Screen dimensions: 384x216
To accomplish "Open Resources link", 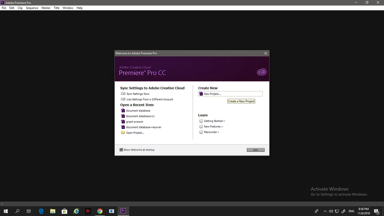I will point(211,132).
